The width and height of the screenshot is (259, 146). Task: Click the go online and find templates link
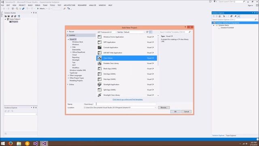point(128,99)
